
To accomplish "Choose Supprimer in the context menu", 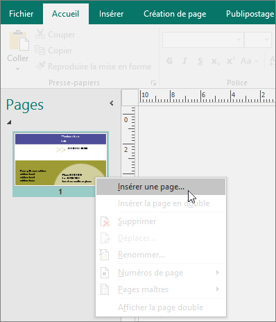I will click(161, 221).
